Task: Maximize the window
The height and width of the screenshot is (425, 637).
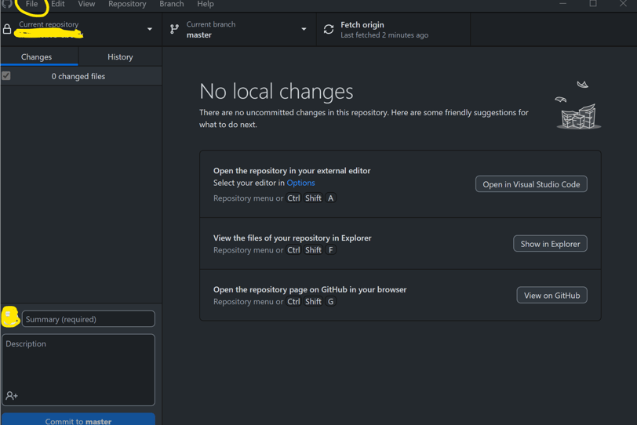Action: tap(593, 4)
